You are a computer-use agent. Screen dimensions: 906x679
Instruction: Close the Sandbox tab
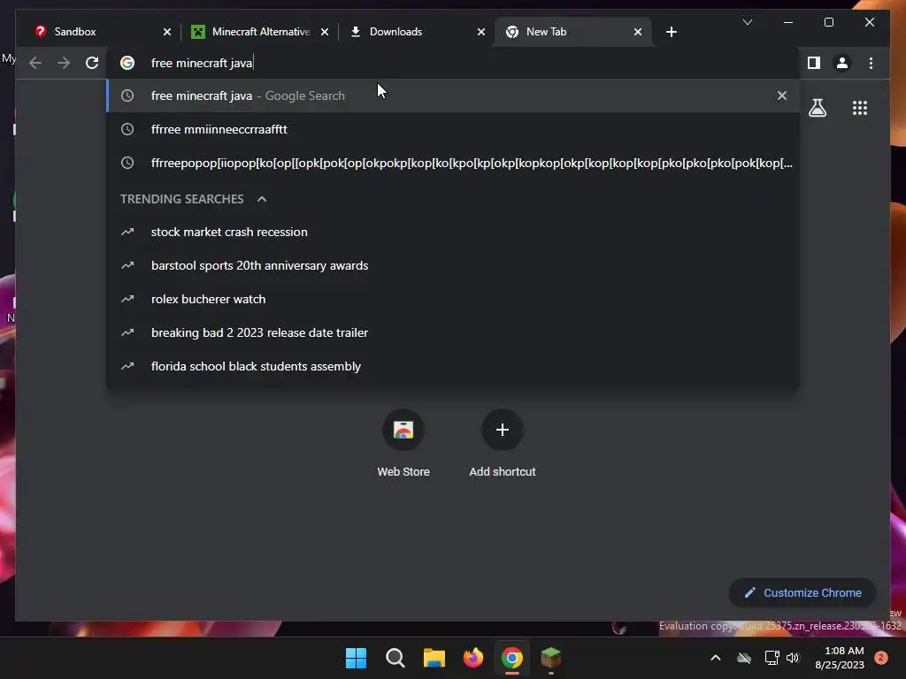(167, 32)
